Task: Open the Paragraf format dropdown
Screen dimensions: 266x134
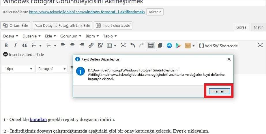Action: [x=52, y=69]
